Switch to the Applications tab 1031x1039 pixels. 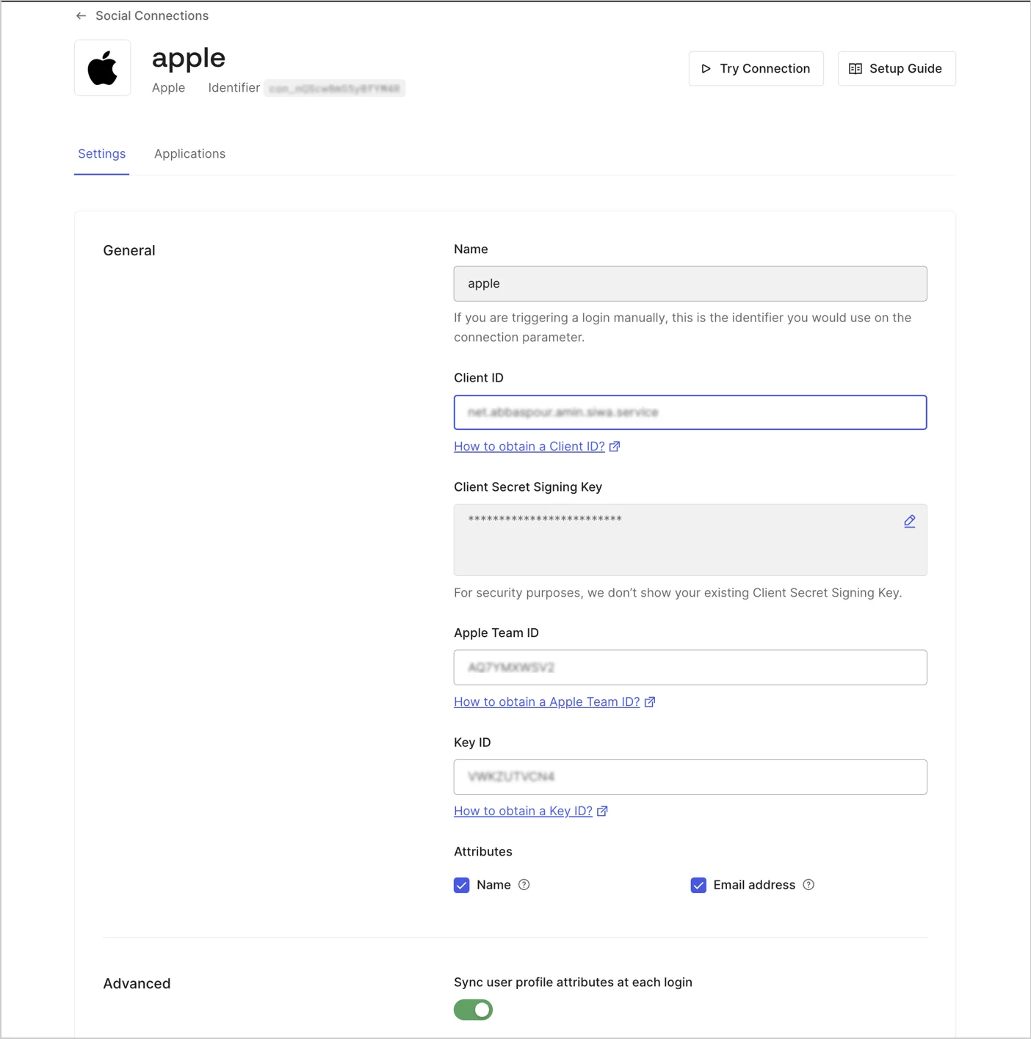click(x=189, y=153)
